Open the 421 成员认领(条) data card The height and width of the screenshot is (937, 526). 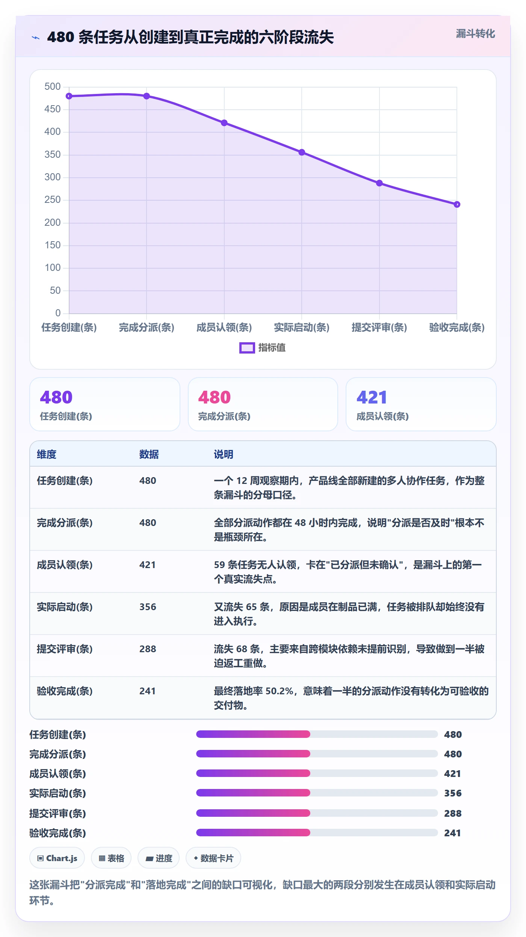point(421,404)
